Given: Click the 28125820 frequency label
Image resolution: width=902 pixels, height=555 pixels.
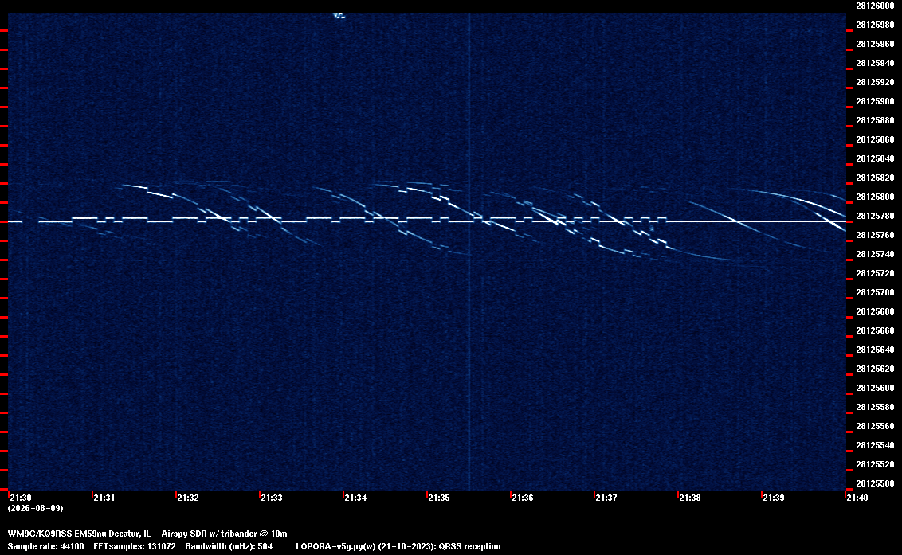Looking at the screenshot, I should coord(875,178).
